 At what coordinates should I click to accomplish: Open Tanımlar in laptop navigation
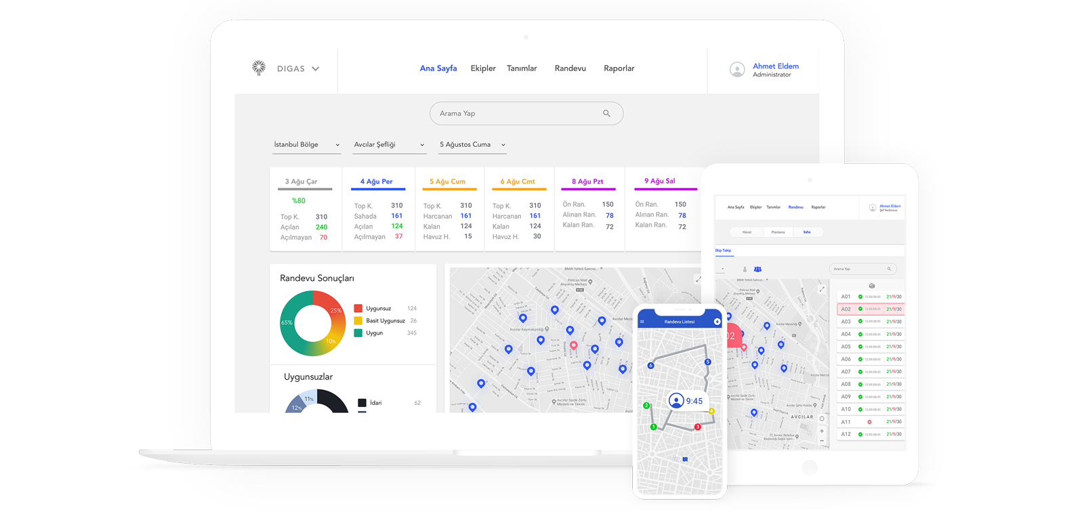tap(522, 68)
